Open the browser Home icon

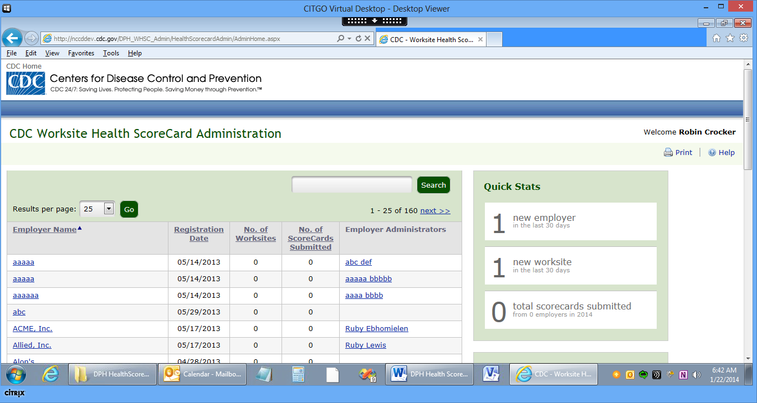716,38
